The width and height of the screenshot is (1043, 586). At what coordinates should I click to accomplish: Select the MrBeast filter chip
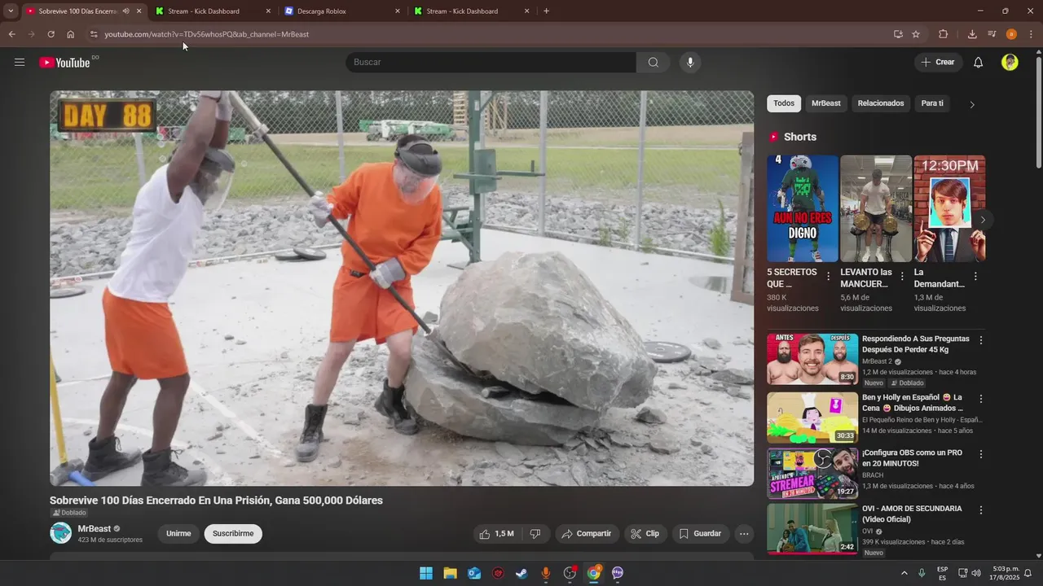click(826, 103)
